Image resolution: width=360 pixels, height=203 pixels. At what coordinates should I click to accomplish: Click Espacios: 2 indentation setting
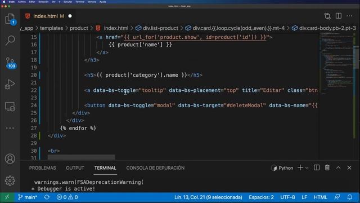tap(261, 197)
